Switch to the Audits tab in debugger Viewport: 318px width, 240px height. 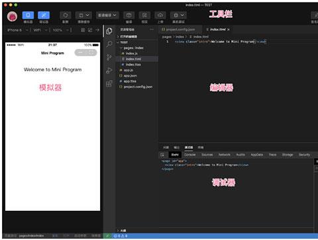240,155
